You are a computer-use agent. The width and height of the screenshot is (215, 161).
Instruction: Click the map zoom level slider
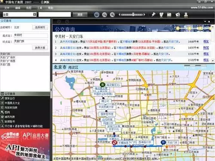click(x=132, y=15)
